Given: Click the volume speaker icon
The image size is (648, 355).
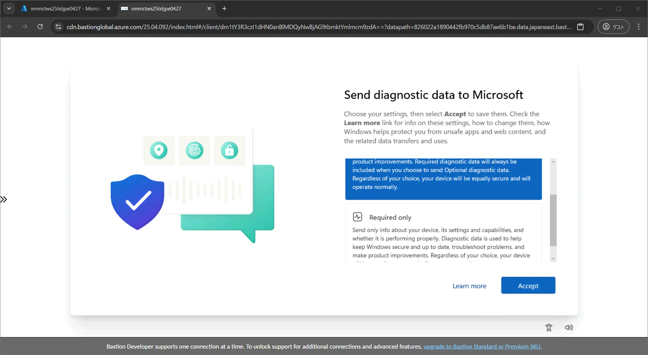Looking at the screenshot, I should [x=569, y=327].
